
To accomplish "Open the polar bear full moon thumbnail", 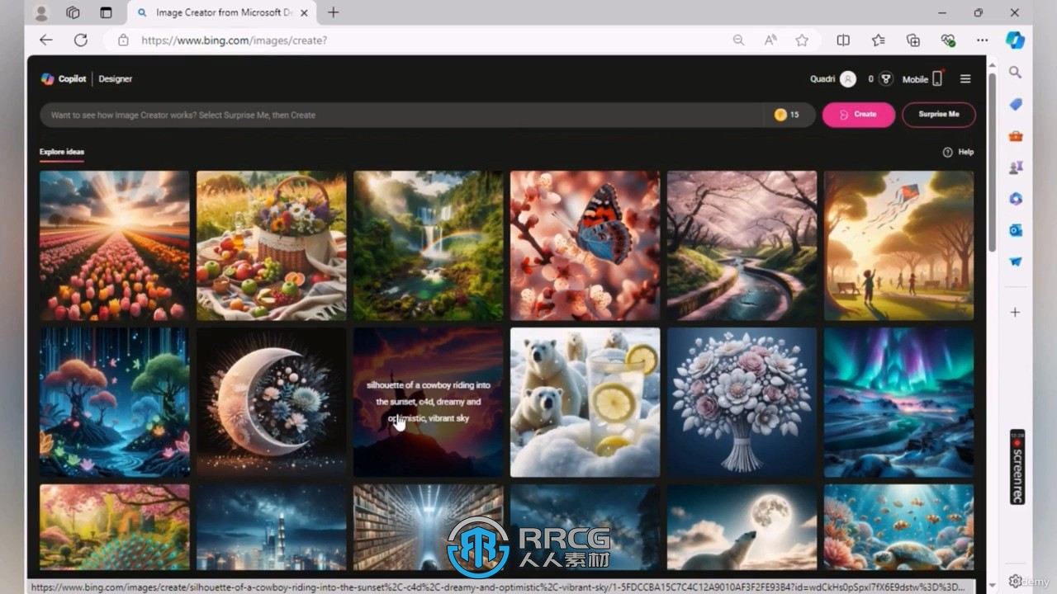I will coord(742,527).
